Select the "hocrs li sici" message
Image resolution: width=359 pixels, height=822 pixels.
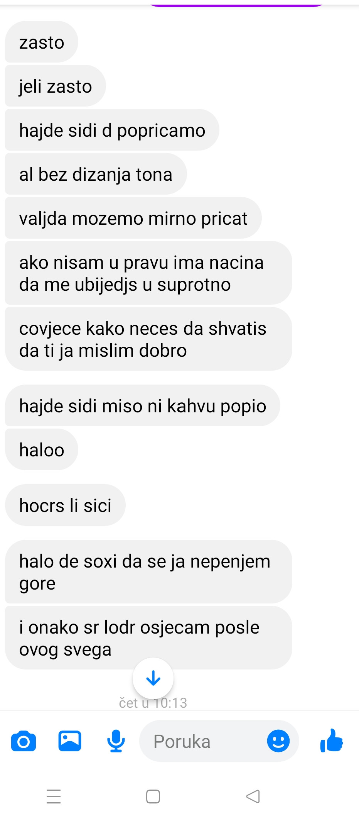[x=65, y=505]
